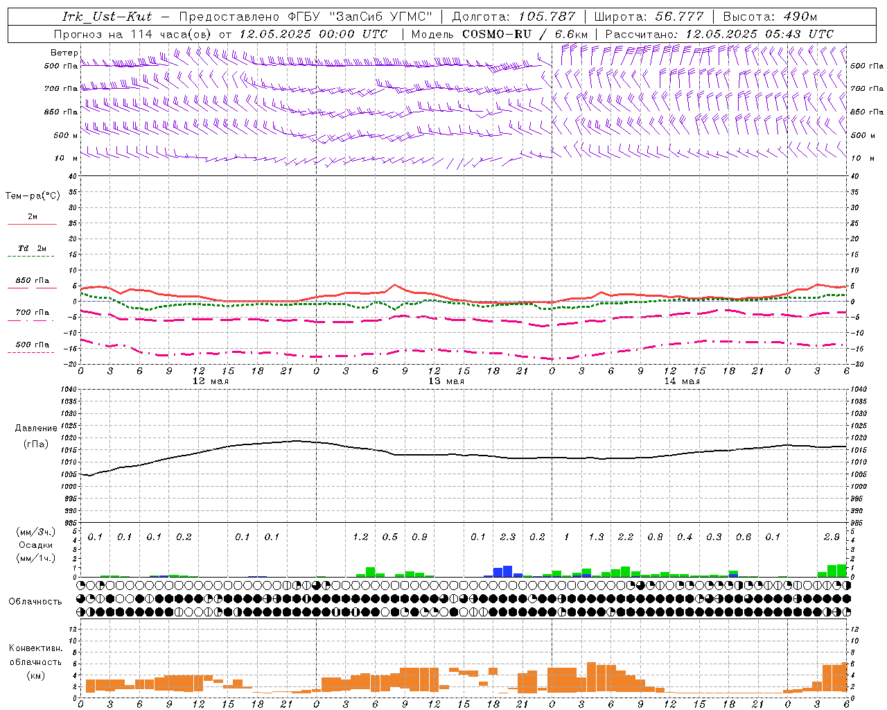Click the 3-hour precipitation value 0.9
This screenshot has width=887, height=710.
(x=419, y=537)
